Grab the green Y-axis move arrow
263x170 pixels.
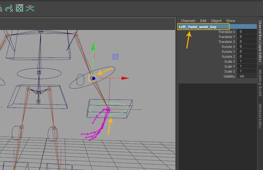pos(94,47)
